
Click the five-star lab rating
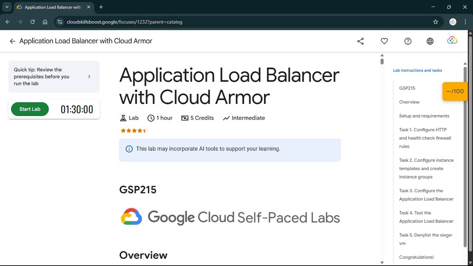[134, 130]
